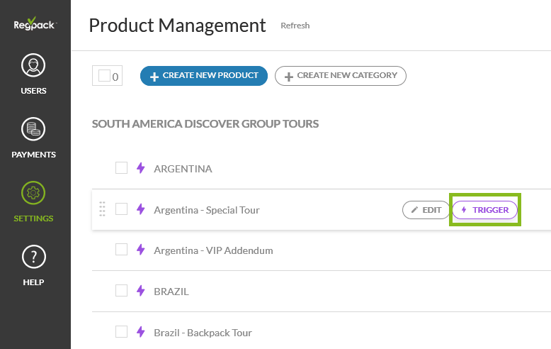551x349 pixels.
Task: Grab the drag handle on Argentina - Special Tour
Action: pos(102,209)
